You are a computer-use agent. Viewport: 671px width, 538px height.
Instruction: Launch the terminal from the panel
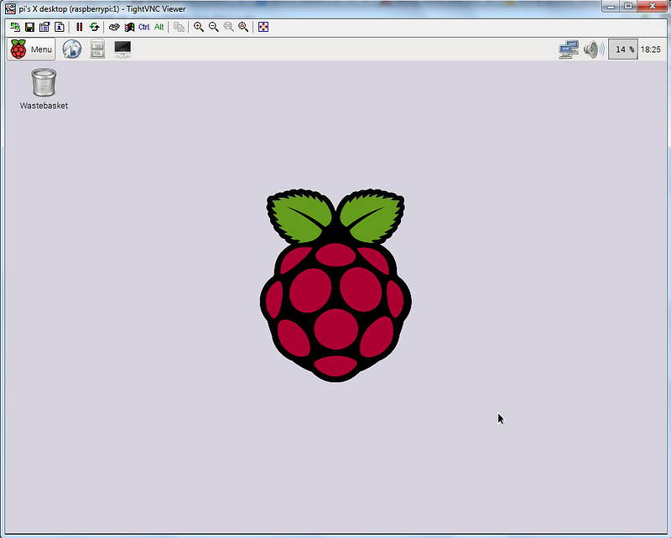coord(122,49)
